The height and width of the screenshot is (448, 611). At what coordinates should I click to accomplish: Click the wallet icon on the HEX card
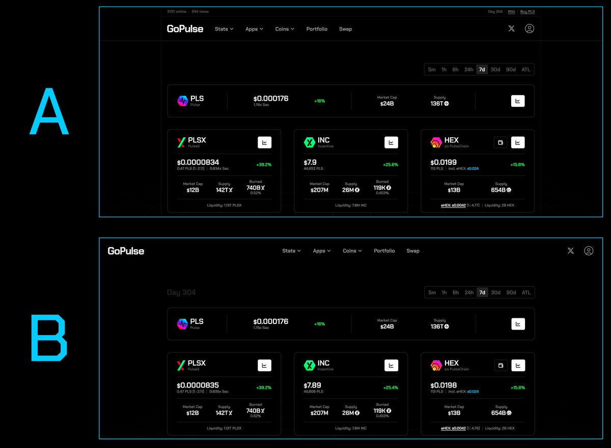pos(501,142)
